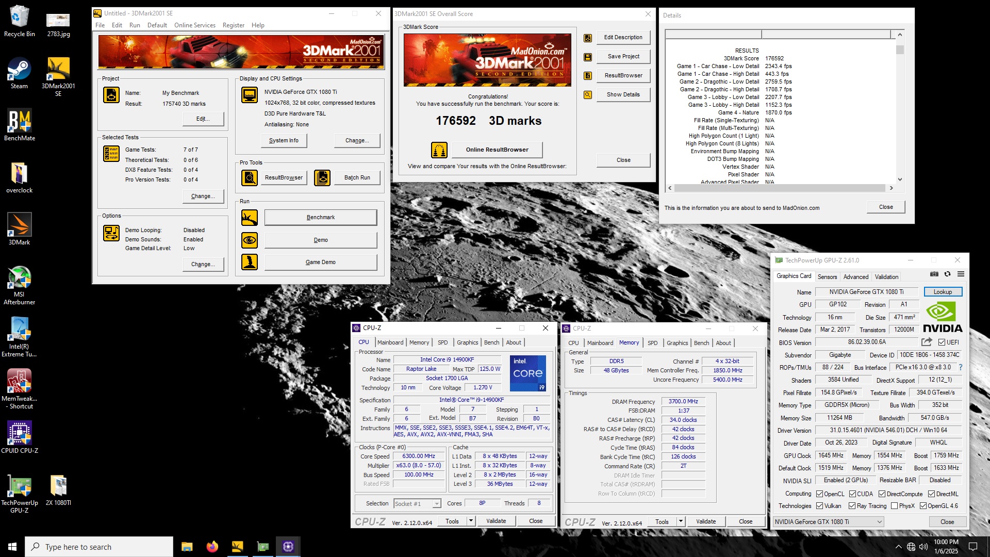Open MSI Afterburner desktop shortcut
The width and height of the screenshot is (990, 557).
pyautogui.click(x=19, y=285)
